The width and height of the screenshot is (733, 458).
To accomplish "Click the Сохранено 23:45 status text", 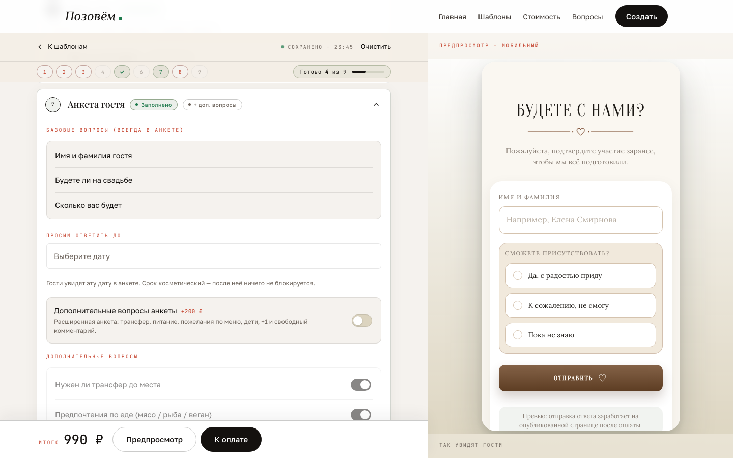I will [317, 47].
